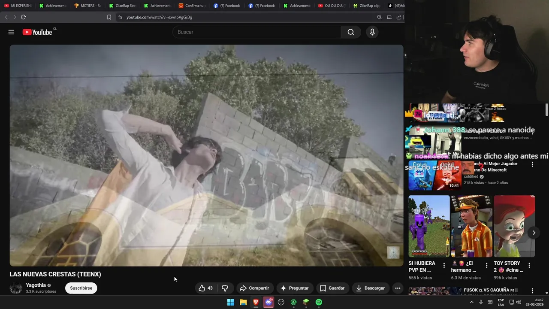Subscribe with the Suscribirse button
Viewport: 549px width, 309px height.
point(81,288)
